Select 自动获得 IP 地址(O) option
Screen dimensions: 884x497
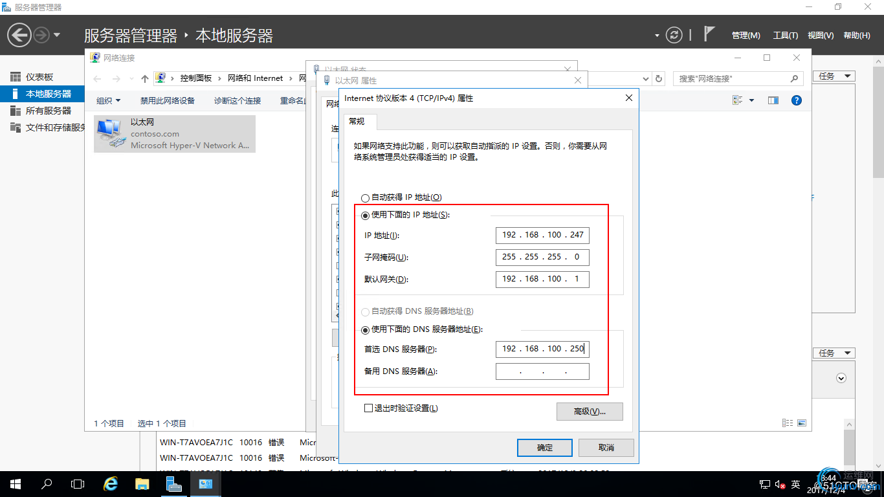(365, 197)
